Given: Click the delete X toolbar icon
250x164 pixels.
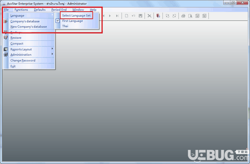Looking at the screenshot, I should (x=150, y=16).
